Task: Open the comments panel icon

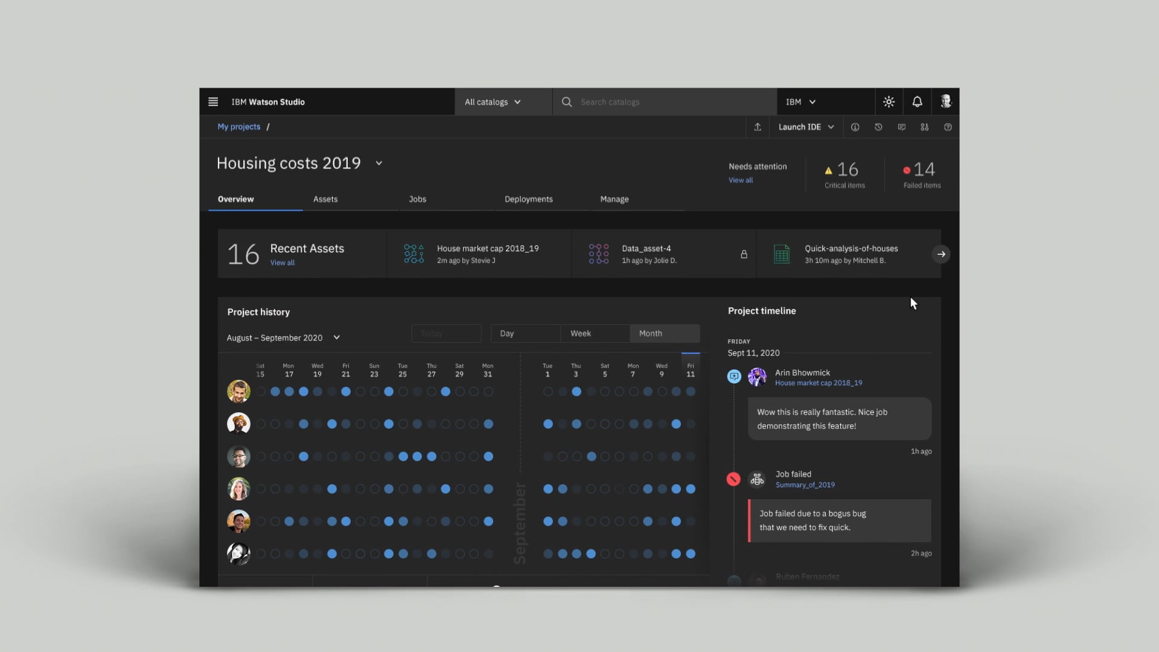Action: tap(901, 127)
